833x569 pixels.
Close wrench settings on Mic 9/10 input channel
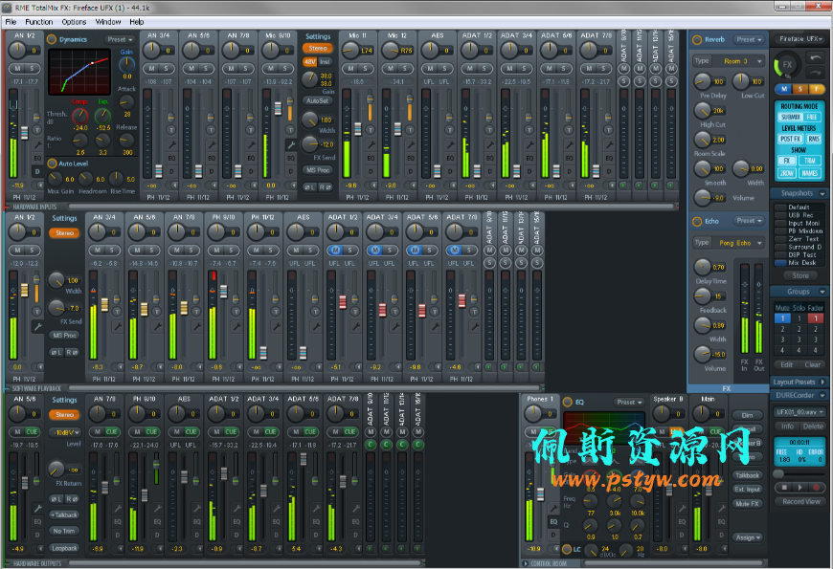coord(291,144)
